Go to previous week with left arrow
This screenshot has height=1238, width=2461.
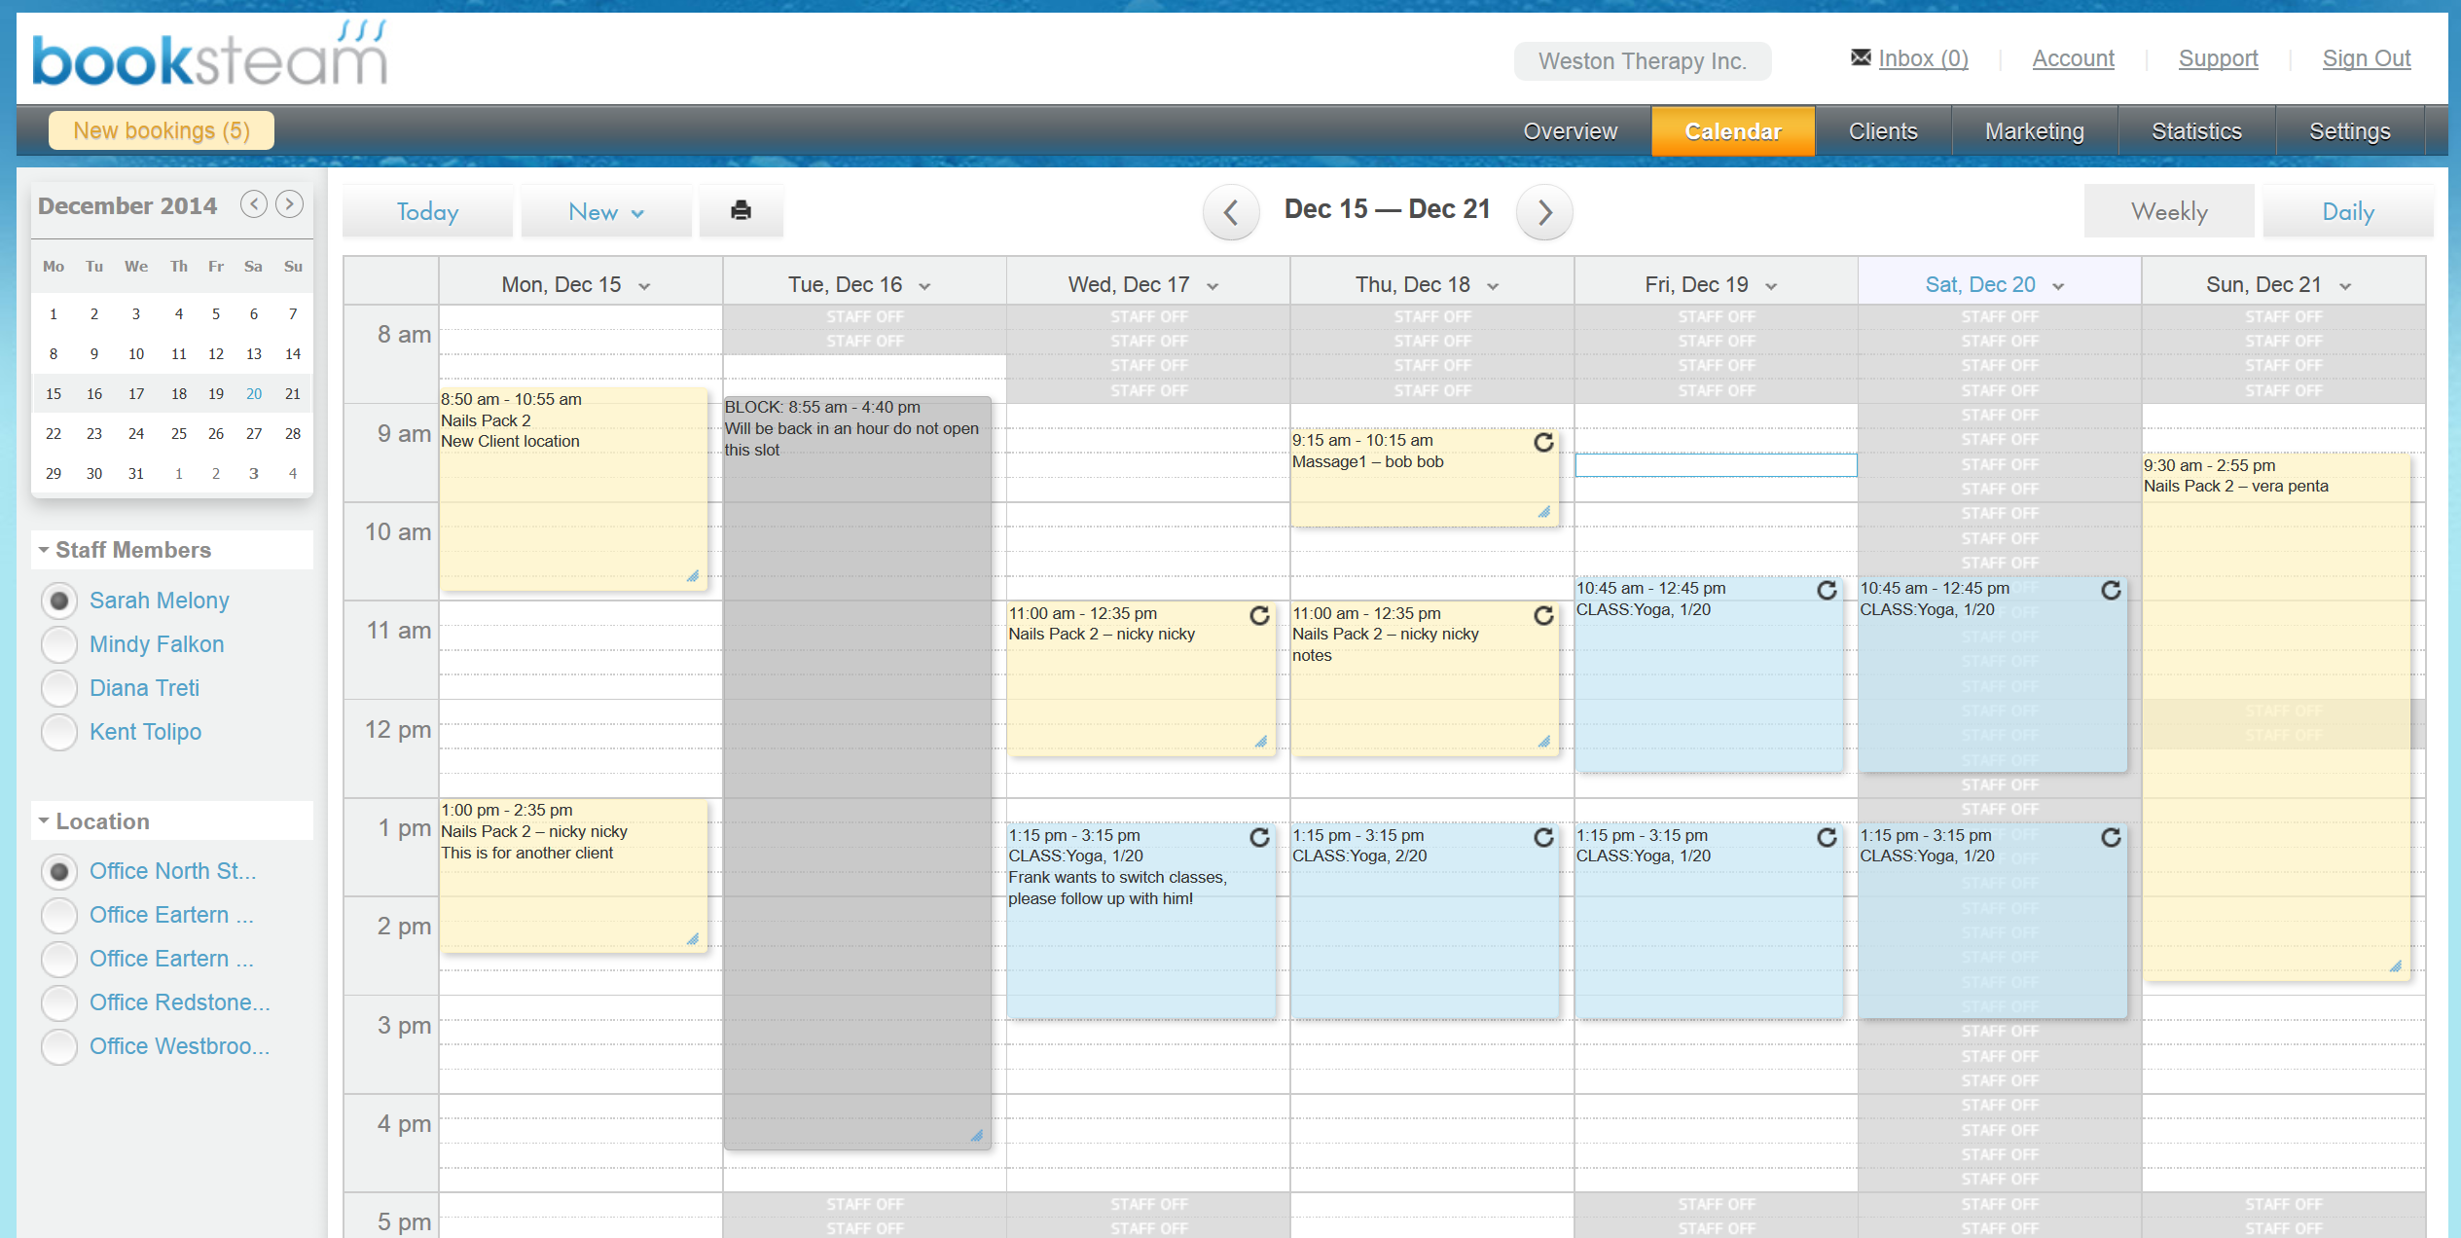1231,211
